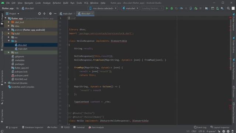Open the Flutter Inspector side panel
Viewport: 236px width, 133px height.
pyautogui.click(x=234, y=22)
